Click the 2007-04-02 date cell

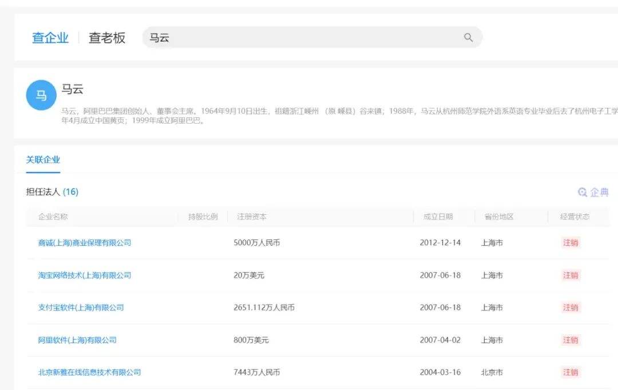point(440,340)
